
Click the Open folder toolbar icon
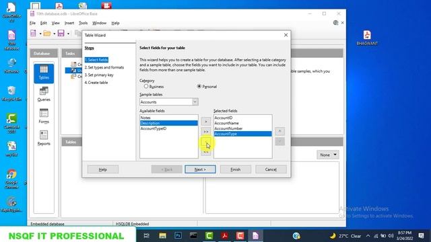tap(47, 34)
